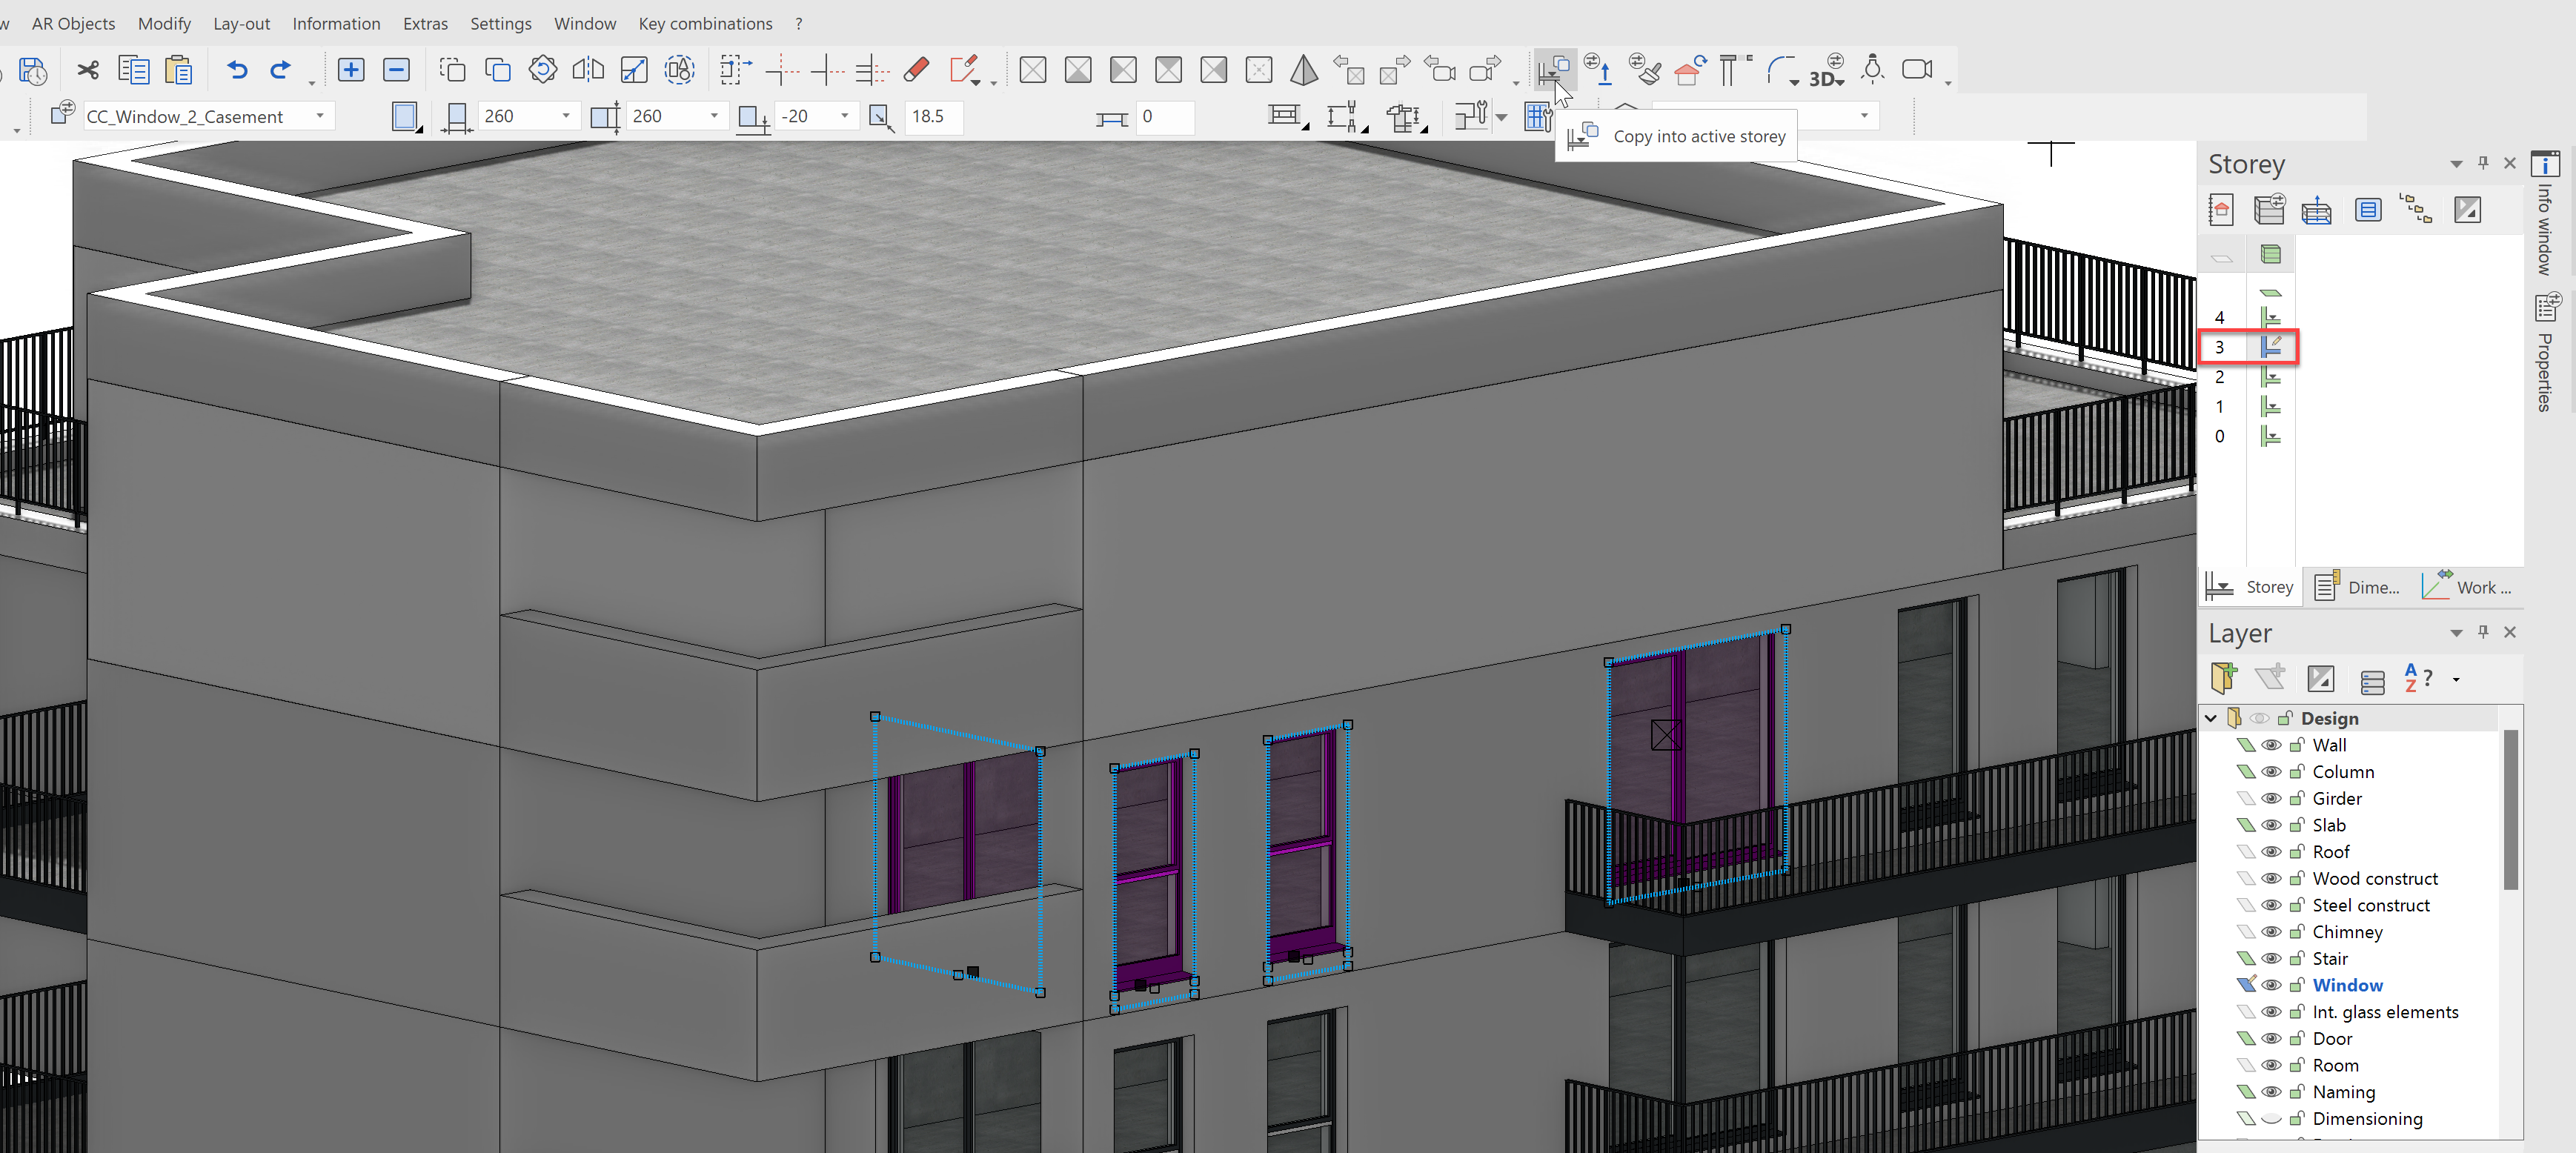Select the red Eraser tool
Image resolution: width=2576 pixels, height=1153 pixels.
click(916, 70)
